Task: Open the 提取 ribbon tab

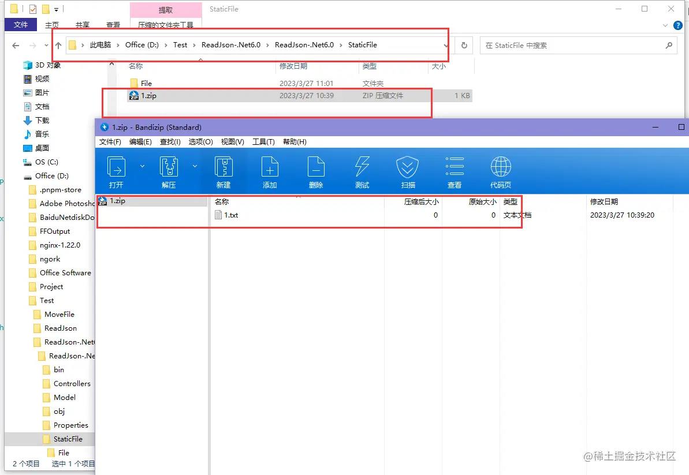Action: pos(166,10)
